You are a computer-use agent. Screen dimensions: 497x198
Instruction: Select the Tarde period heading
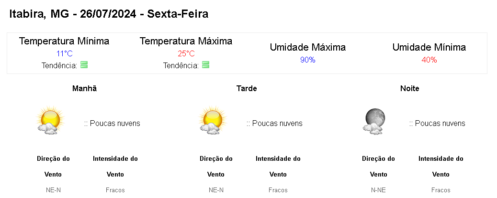click(x=247, y=89)
